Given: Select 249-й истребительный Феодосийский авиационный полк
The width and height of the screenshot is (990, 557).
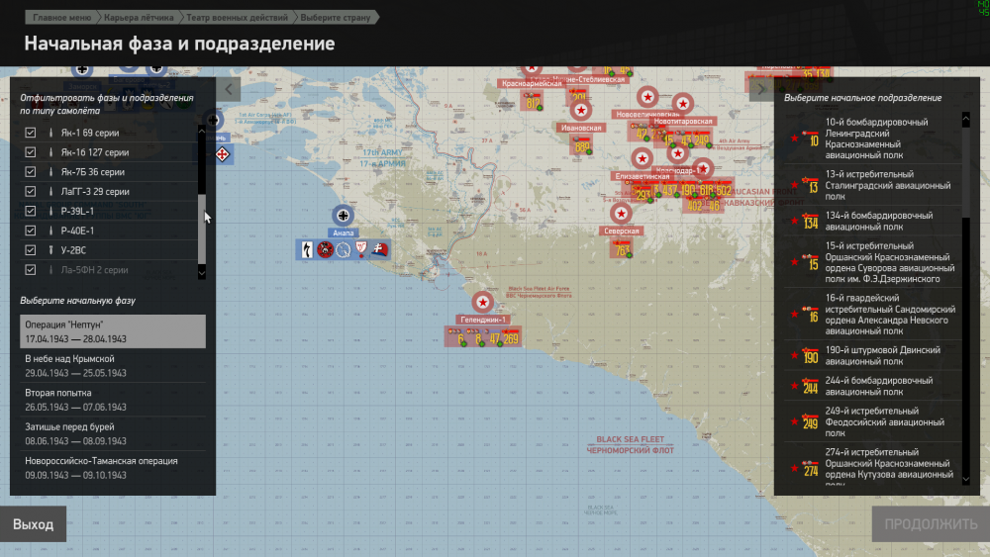Looking at the screenshot, I should (873, 422).
